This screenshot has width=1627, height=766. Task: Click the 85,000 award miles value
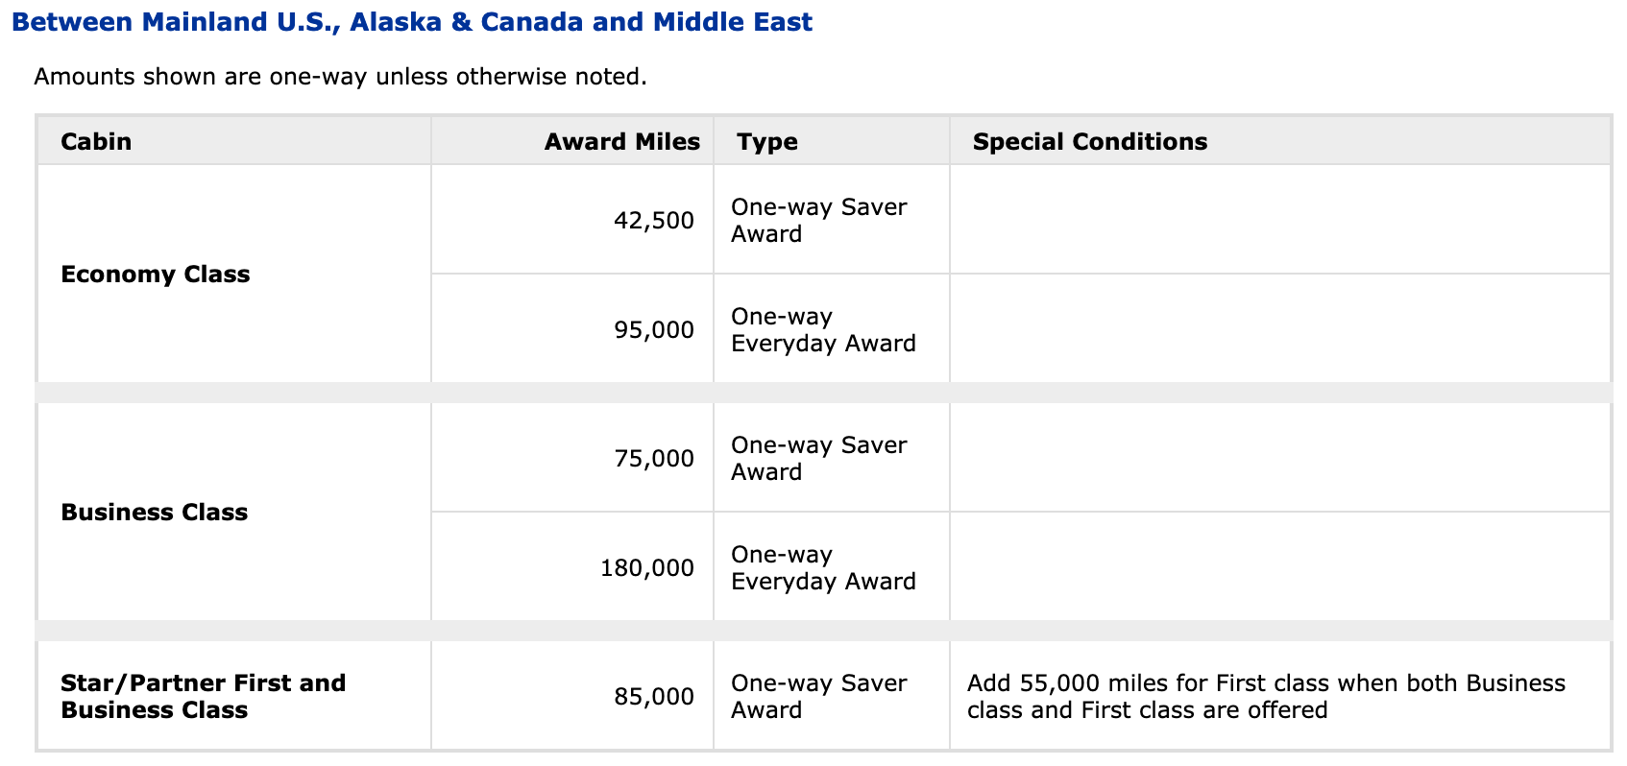tap(653, 697)
